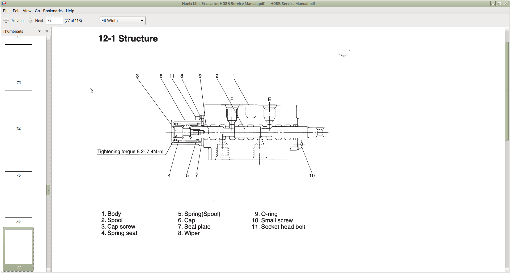The width and height of the screenshot is (510, 273).
Task: Click the '9. O-ring' legend entry
Action: [x=266, y=214]
